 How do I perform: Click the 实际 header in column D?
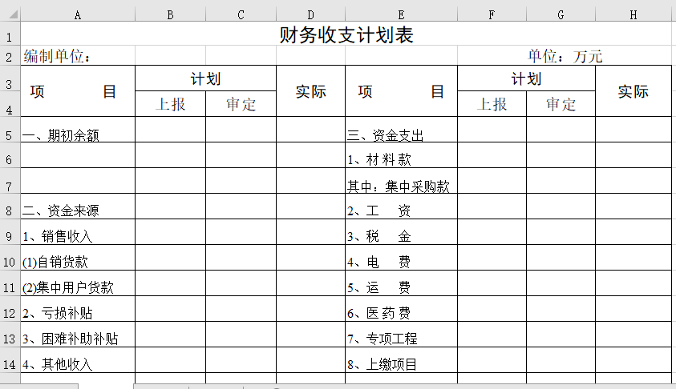coord(311,91)
